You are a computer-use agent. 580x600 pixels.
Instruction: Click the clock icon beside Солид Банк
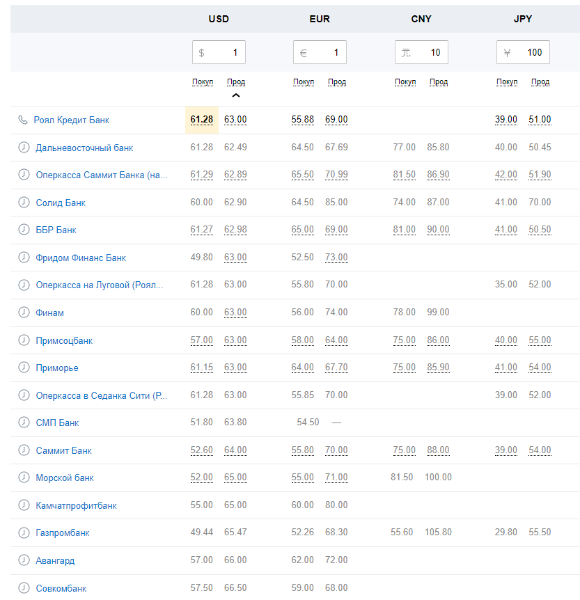click(x=24, y=203)
